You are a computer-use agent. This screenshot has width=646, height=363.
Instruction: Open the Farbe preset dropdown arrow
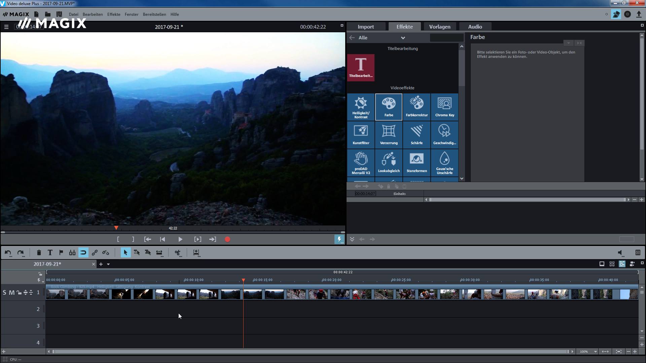point(569,43)
